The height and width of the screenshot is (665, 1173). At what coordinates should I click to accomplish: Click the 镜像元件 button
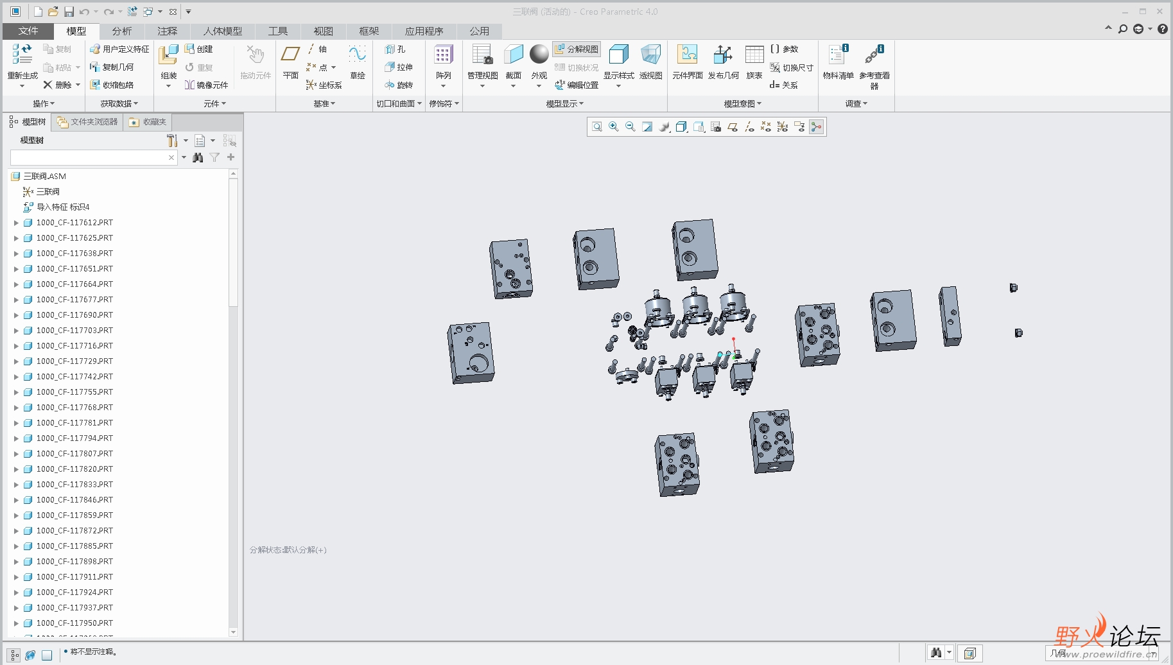pos(207,85)
